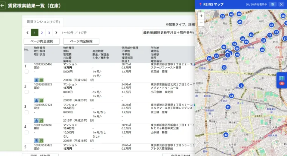Viewport: 287px width, 156px height.
Task: Select map marker 23
Action: (263, 40)
